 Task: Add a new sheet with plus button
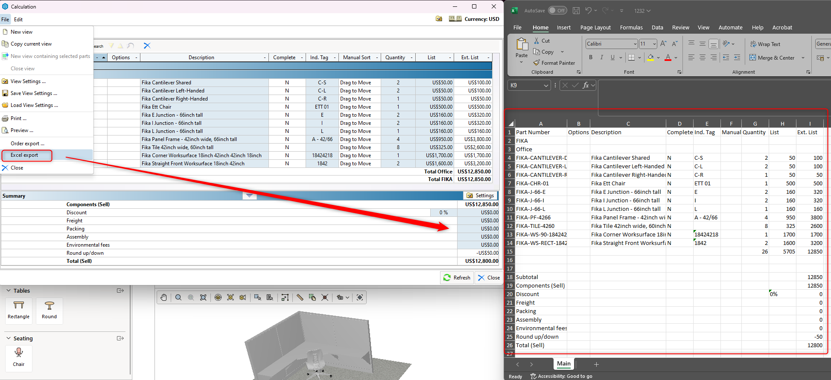[x=596, y=364]
